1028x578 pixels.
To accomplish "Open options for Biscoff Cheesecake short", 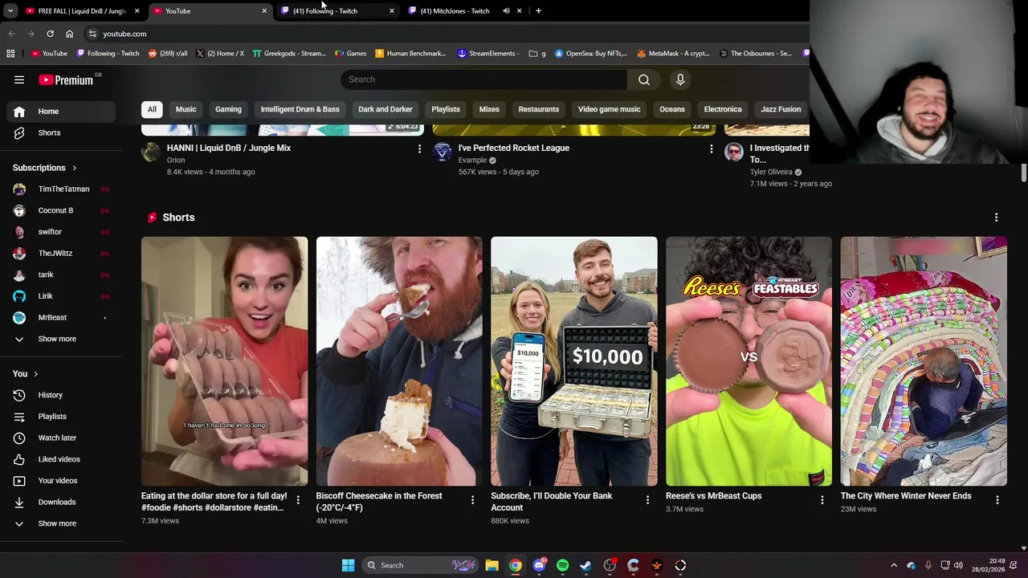I will click(x=472, y=500).
